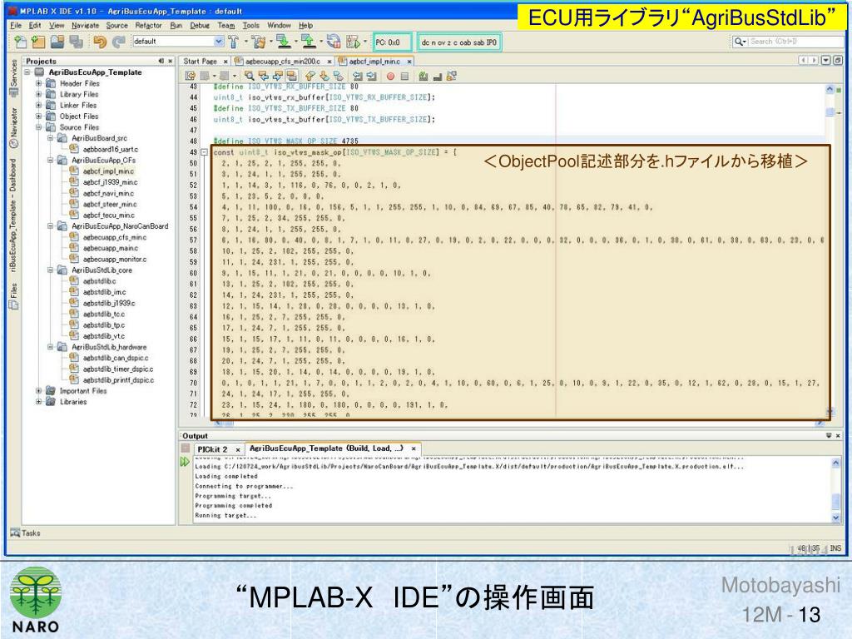
Task: Open the File menu
Action: [x=17, y=26]
